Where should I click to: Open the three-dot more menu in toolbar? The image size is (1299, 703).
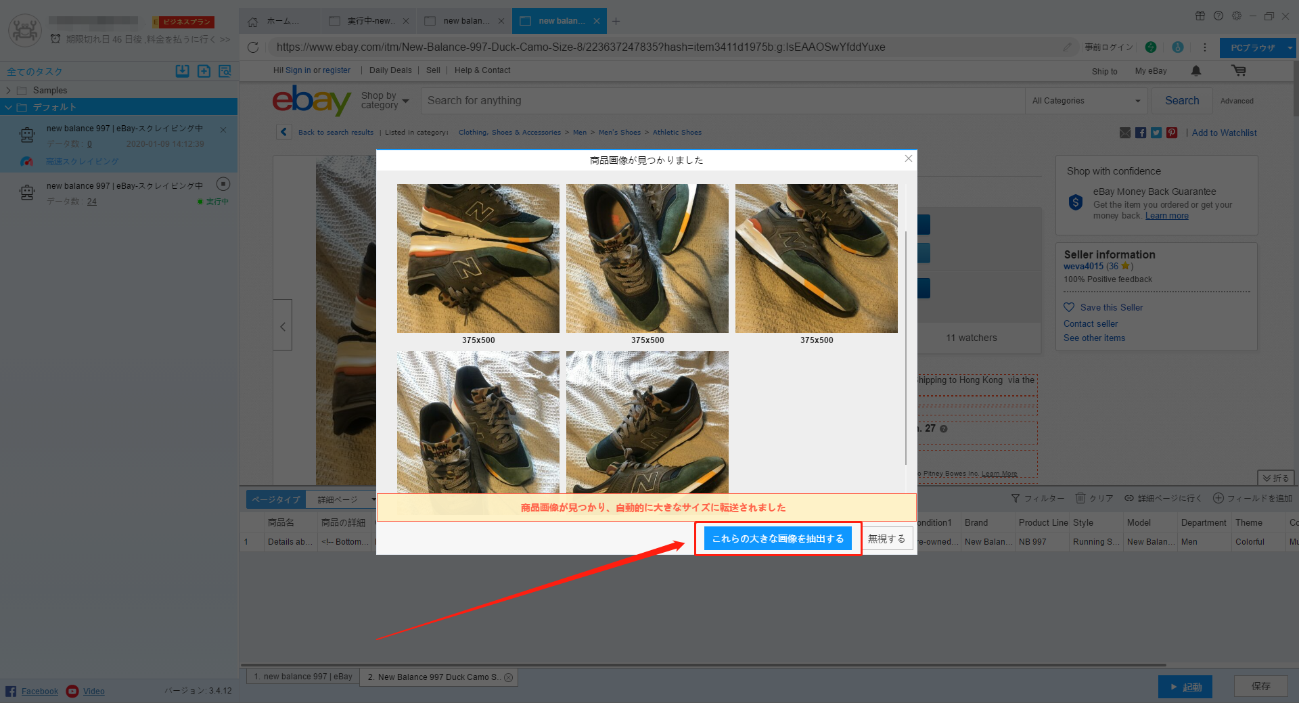click(1205, 47)
